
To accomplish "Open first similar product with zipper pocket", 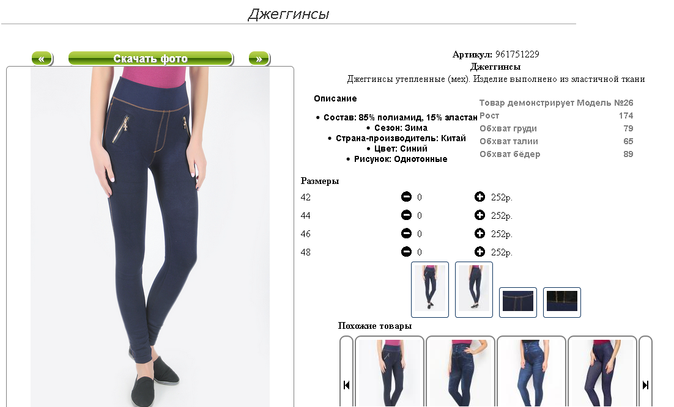I will click(390, 372).
